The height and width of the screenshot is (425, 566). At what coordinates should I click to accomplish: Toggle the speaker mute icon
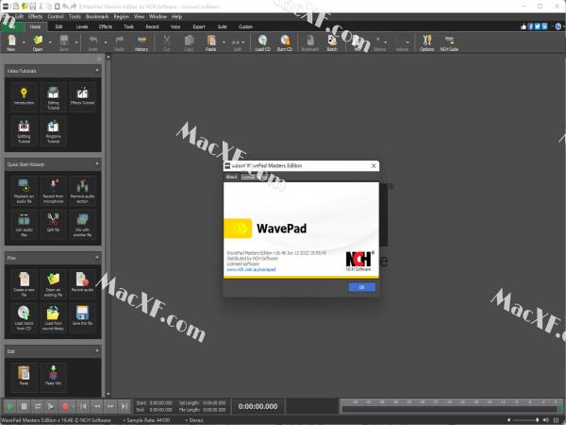[x=546, y=420]
